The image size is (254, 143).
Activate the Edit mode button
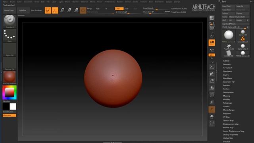pos(48,10)
